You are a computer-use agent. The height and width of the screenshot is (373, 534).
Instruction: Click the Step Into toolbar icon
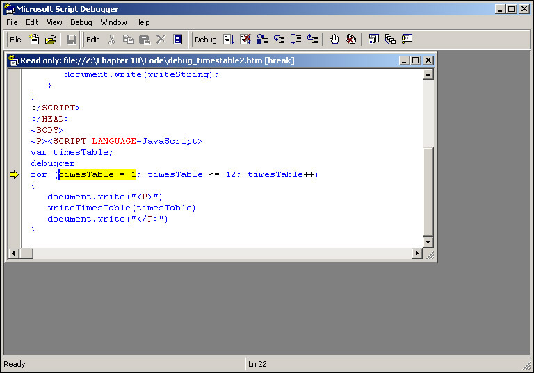(279, 40)
